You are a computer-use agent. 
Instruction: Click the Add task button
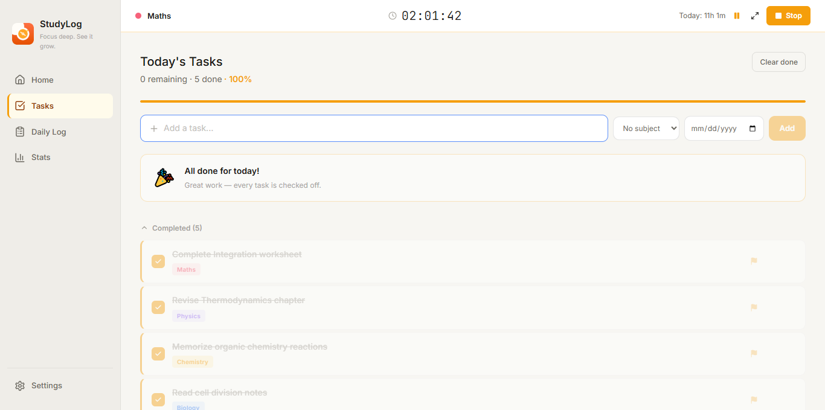(x=787, y=128)
